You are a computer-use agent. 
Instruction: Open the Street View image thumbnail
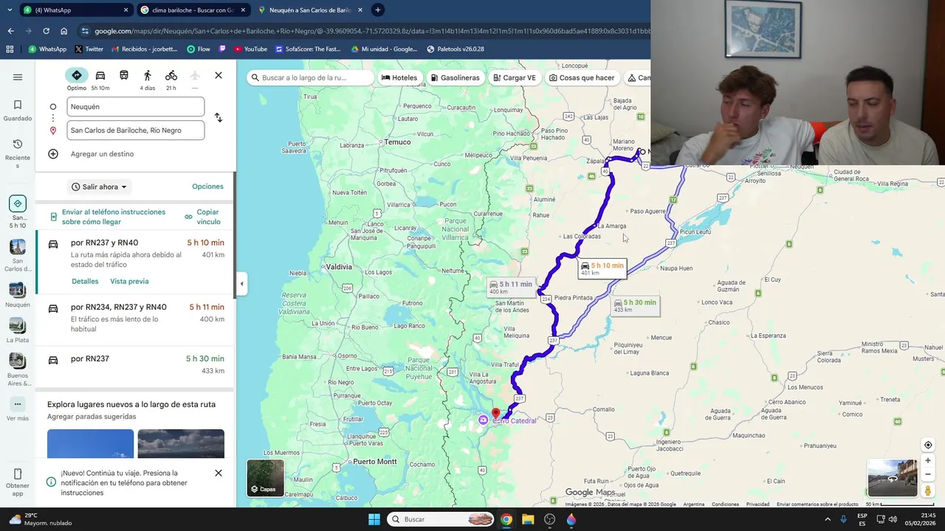(x=892, y=478)
